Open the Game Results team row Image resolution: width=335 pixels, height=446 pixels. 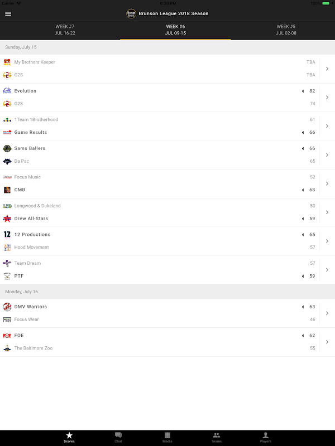coord(31,132)
